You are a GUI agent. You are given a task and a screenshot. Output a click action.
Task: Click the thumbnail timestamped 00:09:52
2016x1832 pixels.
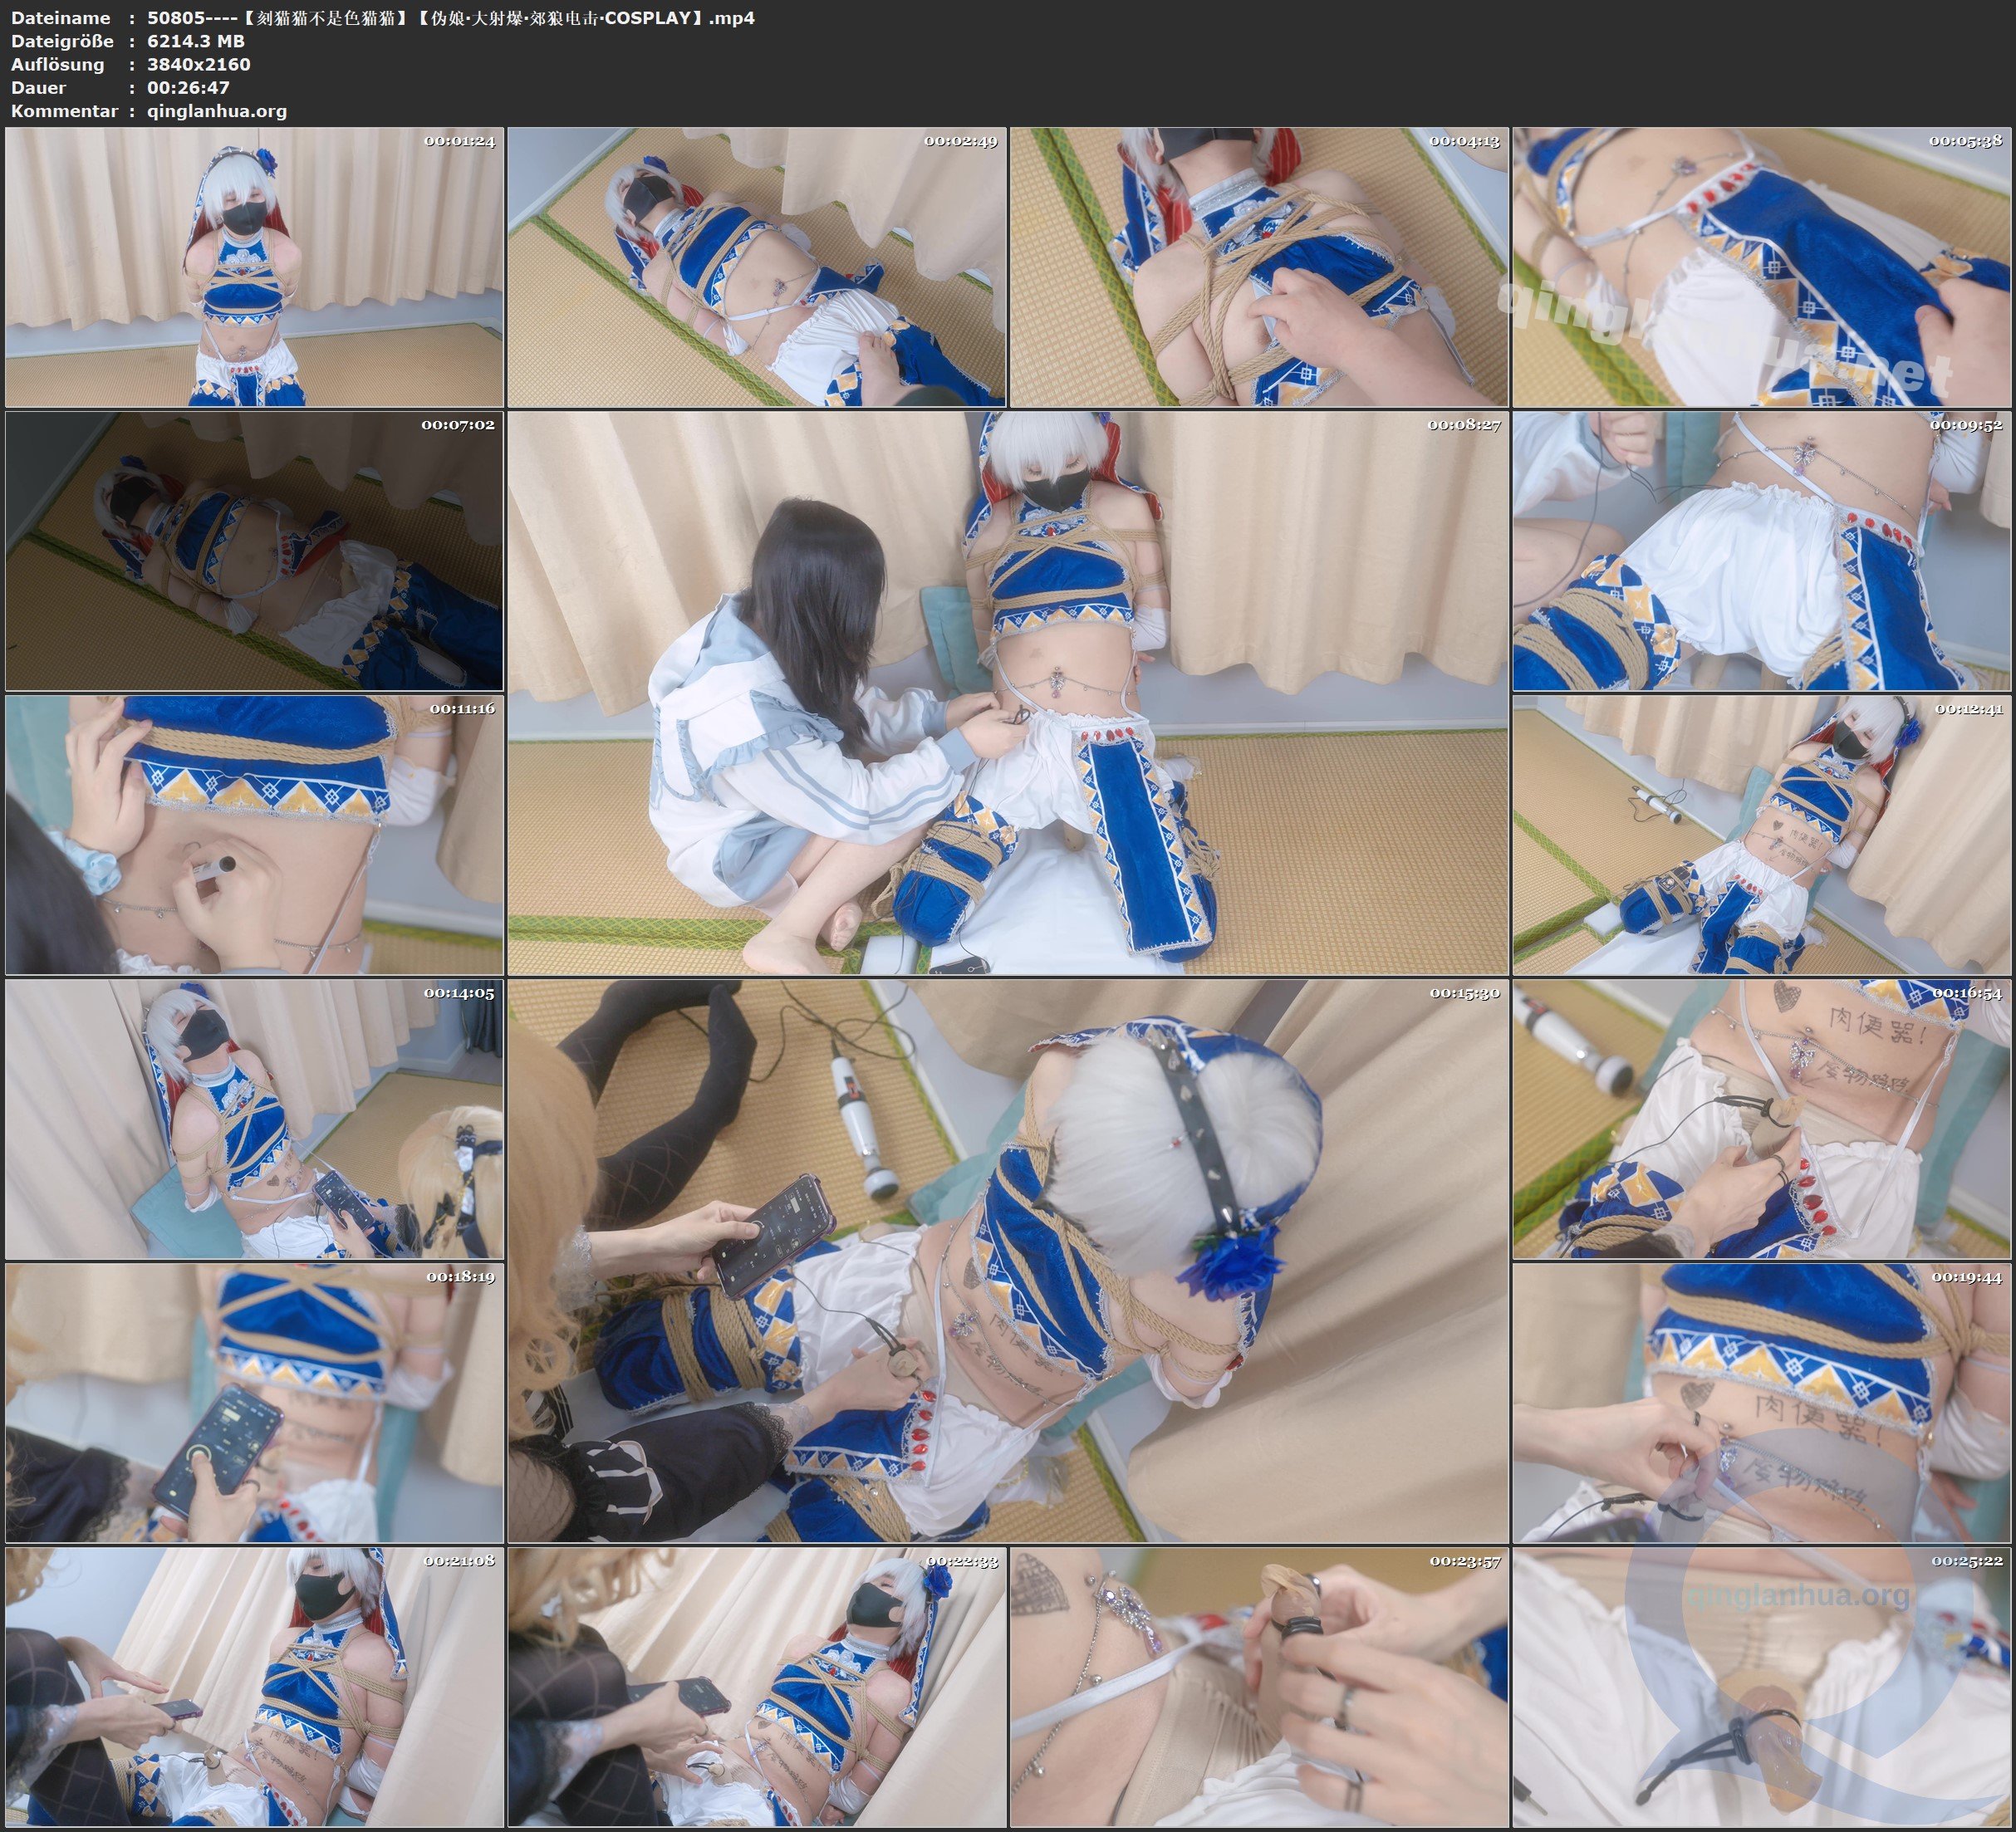(x=1762, y=551)
